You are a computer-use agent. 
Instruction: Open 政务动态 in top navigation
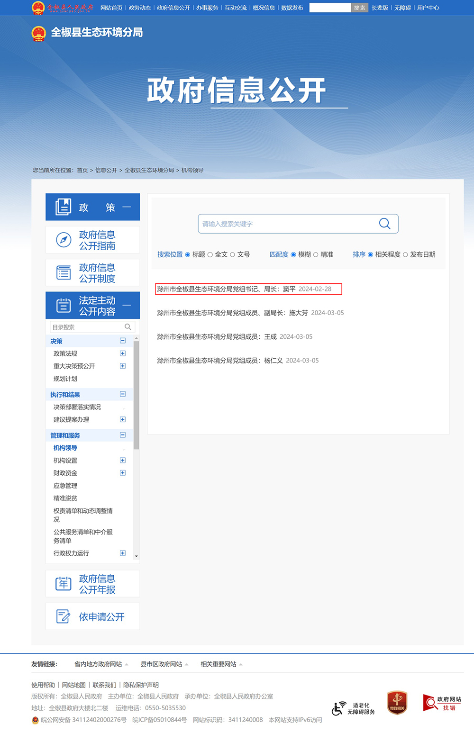(139, 8)
